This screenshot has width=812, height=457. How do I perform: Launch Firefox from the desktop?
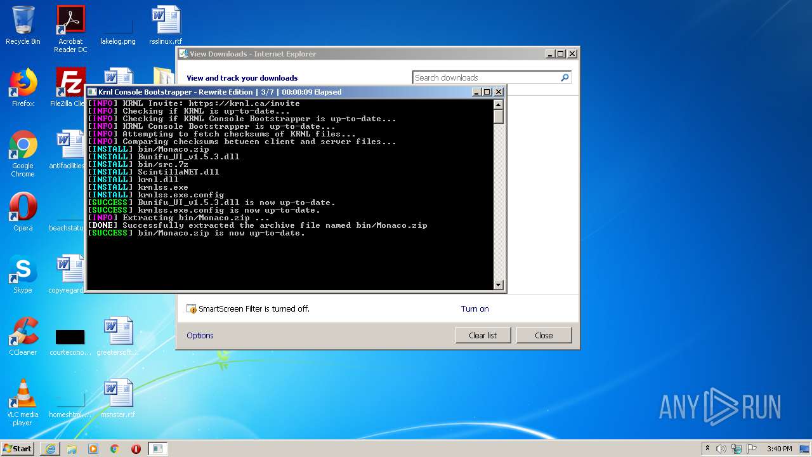(23, 88)
